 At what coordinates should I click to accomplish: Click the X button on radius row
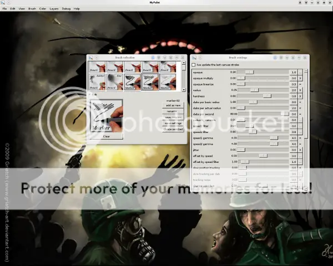pos(300,90)
